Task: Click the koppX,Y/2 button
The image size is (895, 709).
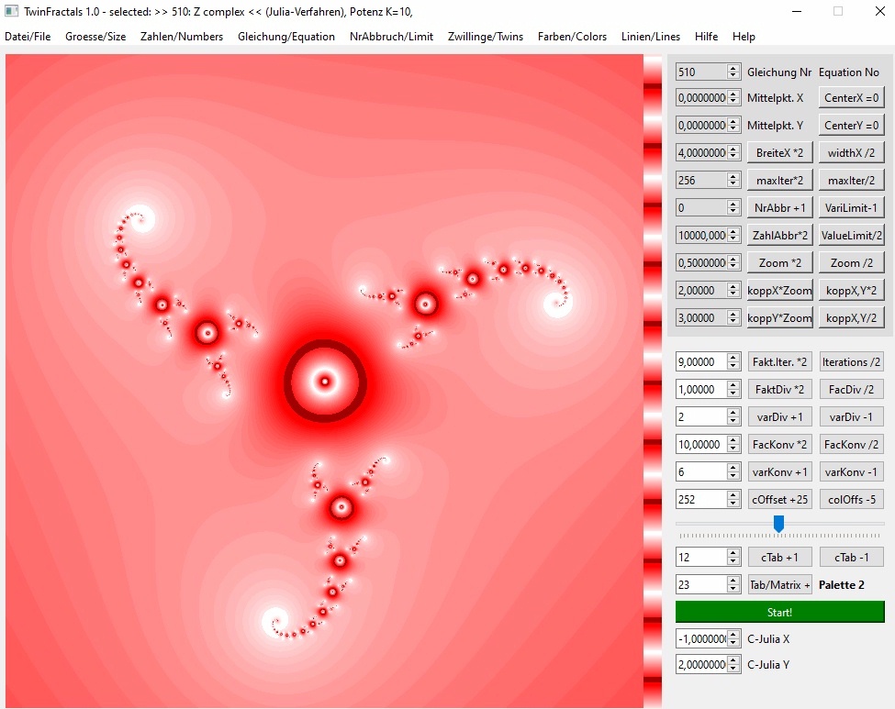Action: tap(851, 317)
